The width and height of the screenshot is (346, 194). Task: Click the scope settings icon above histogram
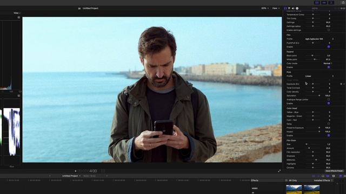(19, 17)
